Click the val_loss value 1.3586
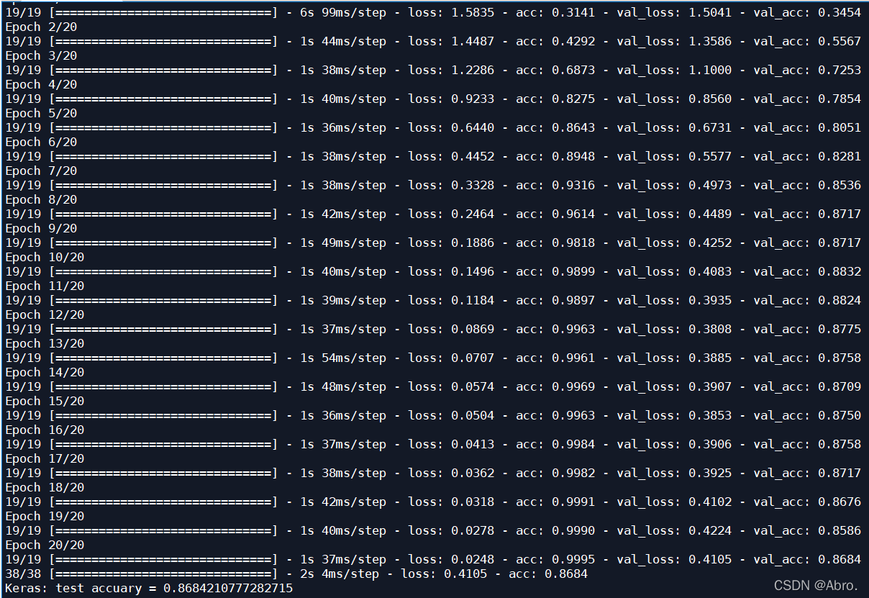The width and height of the screenshot is (869, 598). (710, 41)
